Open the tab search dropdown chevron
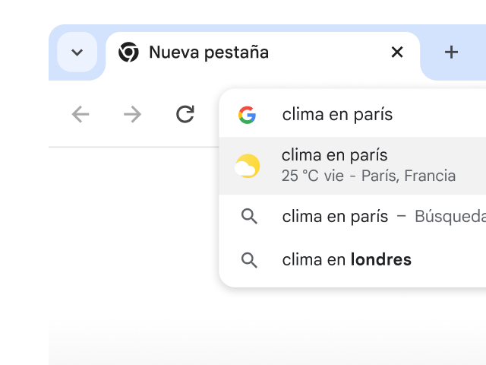Image resolution: width=486 pixels, height=365 pixels. click(77, 52)
